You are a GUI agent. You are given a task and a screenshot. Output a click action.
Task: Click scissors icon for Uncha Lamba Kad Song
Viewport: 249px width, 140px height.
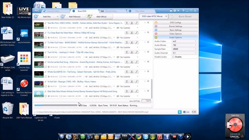click(x=132, y=62)
